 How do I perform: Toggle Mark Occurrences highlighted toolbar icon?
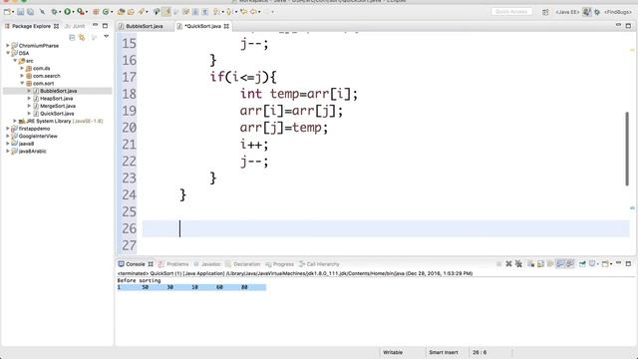(166, 12)
